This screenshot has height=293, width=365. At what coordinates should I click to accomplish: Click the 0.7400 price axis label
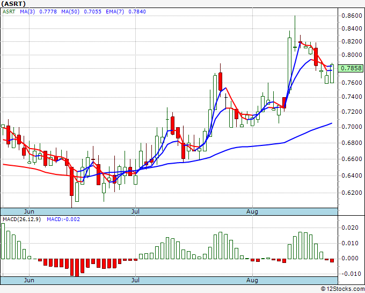coord(352,97)
